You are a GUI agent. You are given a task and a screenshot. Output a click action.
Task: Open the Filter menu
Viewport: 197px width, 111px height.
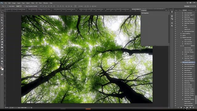click(x=33, y=3)
